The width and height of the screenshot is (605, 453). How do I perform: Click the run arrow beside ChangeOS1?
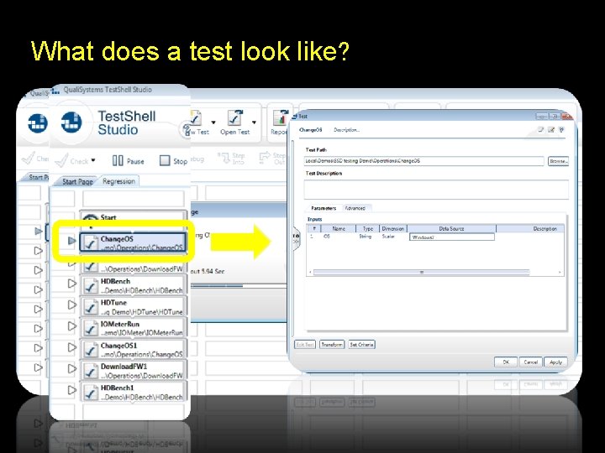[71, 347]
